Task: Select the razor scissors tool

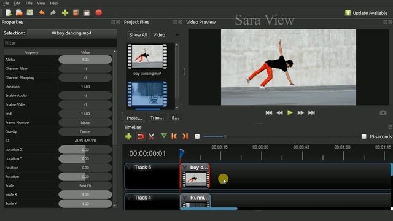Action: click(x=152, y=136)
